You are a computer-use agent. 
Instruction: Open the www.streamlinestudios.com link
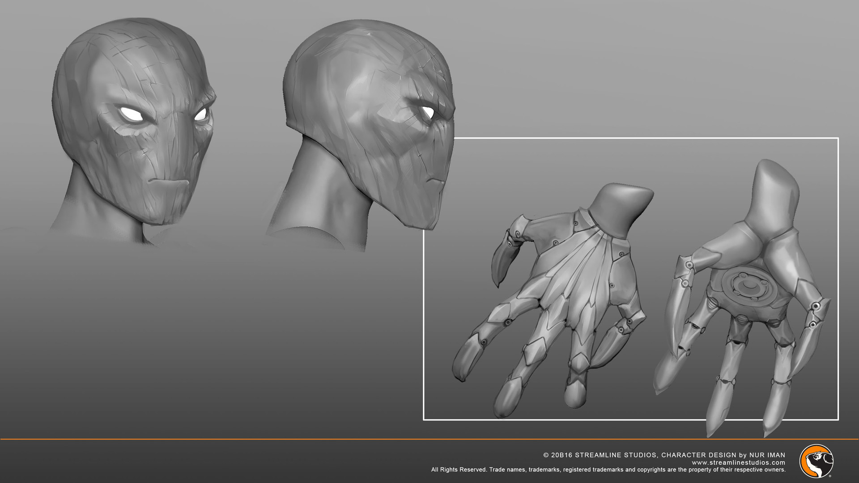738,462
